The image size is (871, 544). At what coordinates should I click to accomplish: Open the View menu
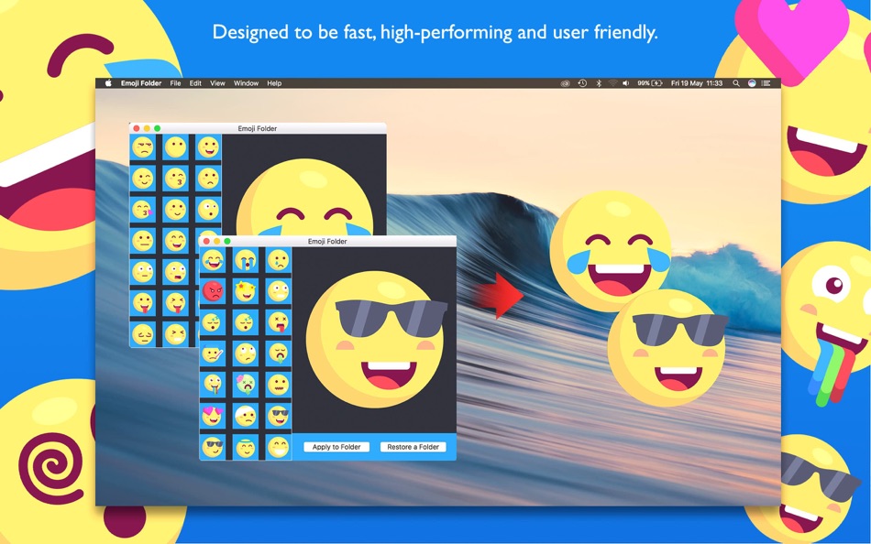[x=217, y=82]
